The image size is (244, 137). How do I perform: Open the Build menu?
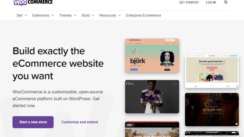85,16
